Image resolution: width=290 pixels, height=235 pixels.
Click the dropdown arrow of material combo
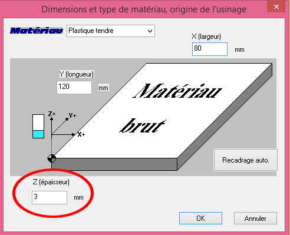[x=150, y=31]
